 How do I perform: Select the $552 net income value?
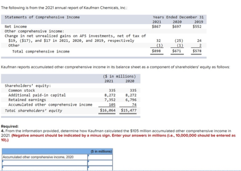[x=197, y=27]
